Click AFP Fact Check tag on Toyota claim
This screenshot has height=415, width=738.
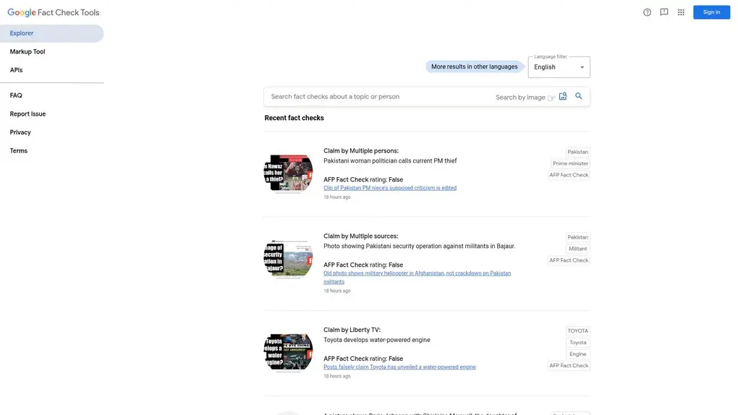pyautogui.click(x=569, y=366)
